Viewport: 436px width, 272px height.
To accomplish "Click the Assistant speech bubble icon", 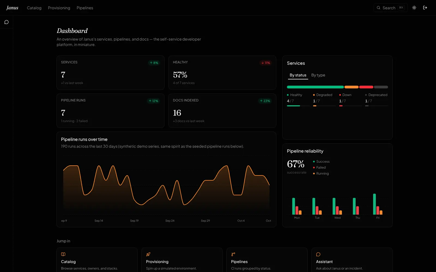I will [x=318, y=254].
